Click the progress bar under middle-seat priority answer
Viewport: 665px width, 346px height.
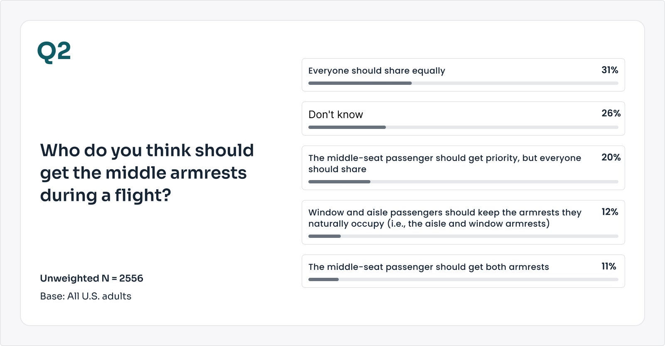(x=463, y=182)
